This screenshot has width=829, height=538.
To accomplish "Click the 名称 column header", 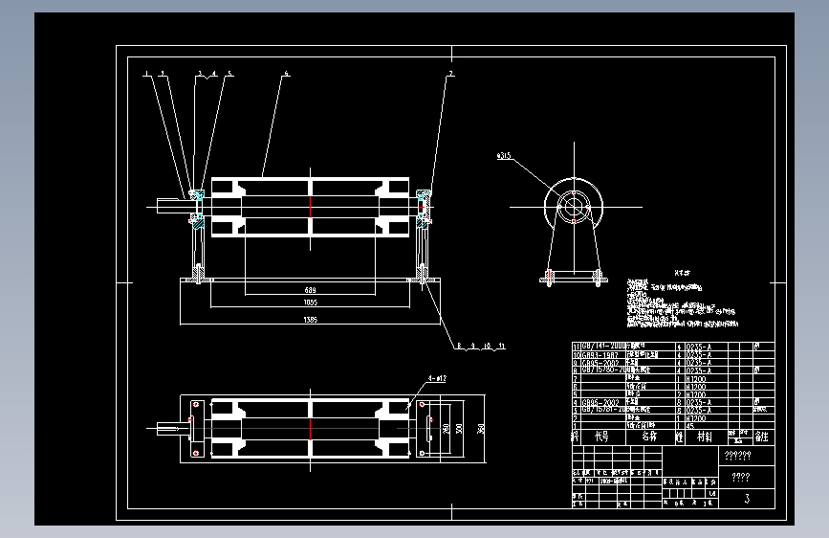I will point(650,437).
